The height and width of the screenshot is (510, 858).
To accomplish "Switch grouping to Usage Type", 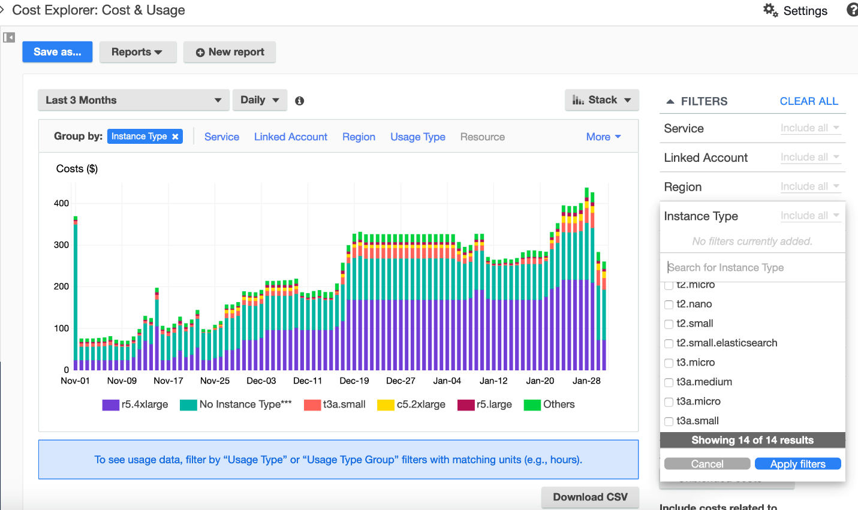I will click(417, 137).
